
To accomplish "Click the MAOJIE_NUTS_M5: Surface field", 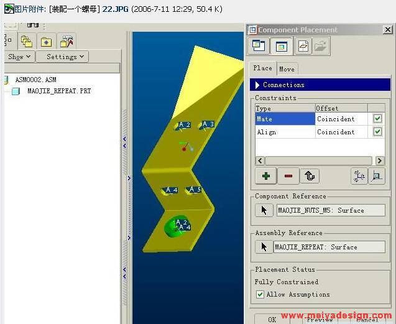I will (331, 210).
